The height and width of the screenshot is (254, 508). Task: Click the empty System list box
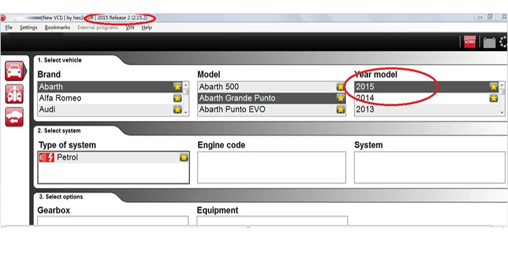pos(431,168)
